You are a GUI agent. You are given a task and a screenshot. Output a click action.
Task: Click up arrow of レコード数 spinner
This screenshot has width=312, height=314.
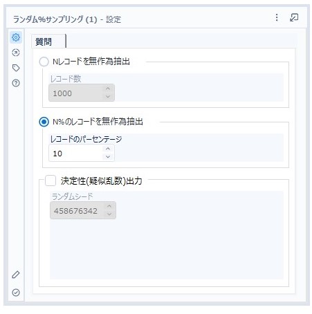point(108,89)
